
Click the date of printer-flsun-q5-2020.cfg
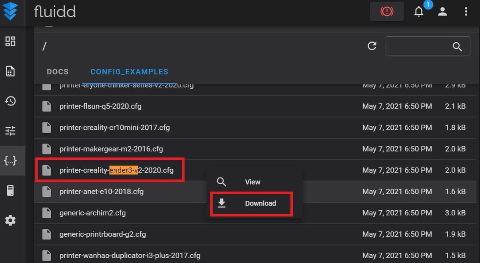tap(397, 107)
